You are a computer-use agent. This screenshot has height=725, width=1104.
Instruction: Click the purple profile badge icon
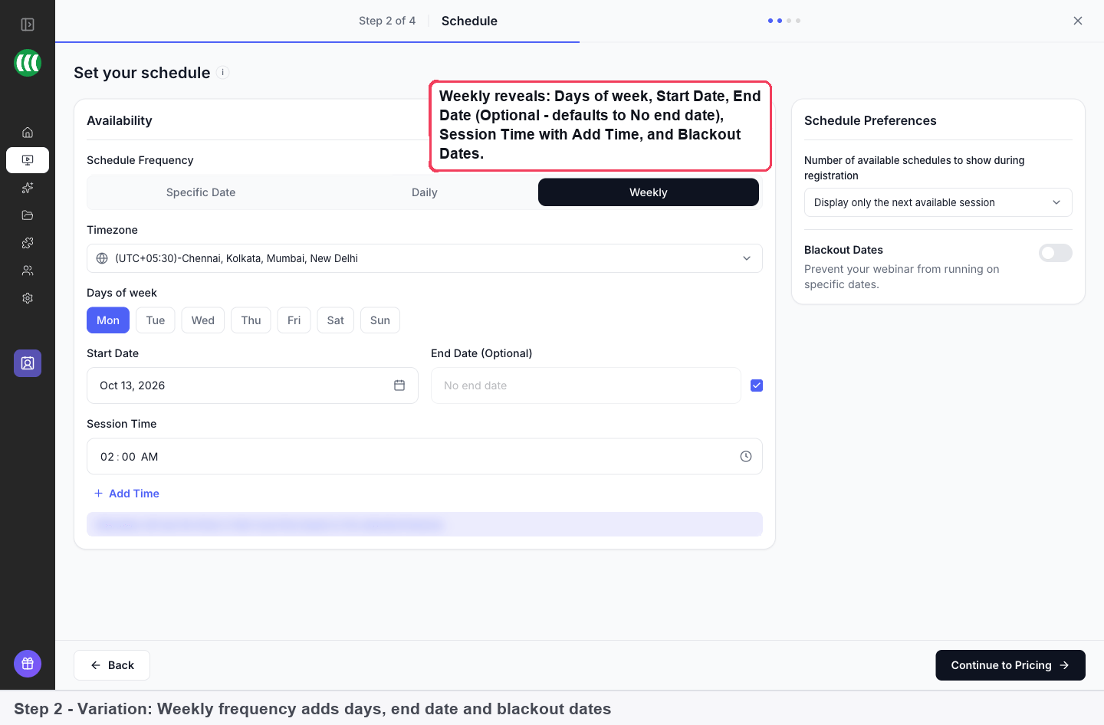pos(28,363)
